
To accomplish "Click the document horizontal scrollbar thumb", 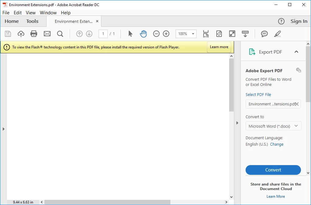I will (x=107, y=202).
